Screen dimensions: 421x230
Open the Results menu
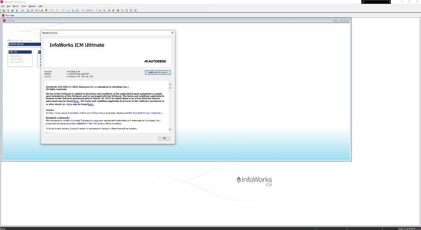click(x=16, y=6)
